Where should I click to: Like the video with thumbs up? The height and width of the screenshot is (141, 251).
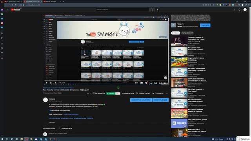coord(89,93)
